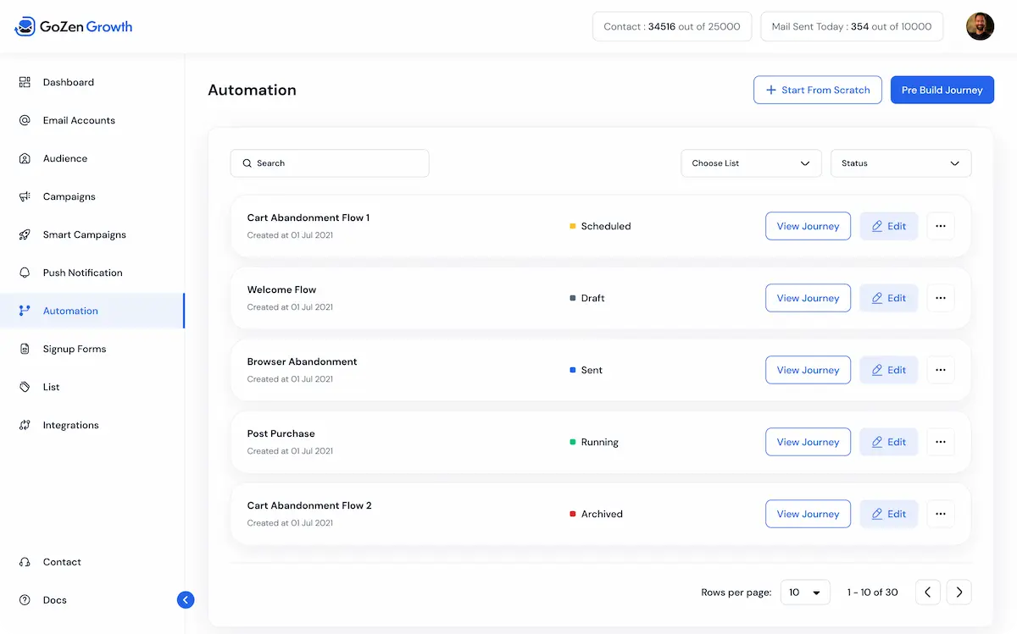Image resolution: width=1017 pixels, height=634 pixels.
Task: Go to Signup Forms
Action: click(x=75, y=349)
